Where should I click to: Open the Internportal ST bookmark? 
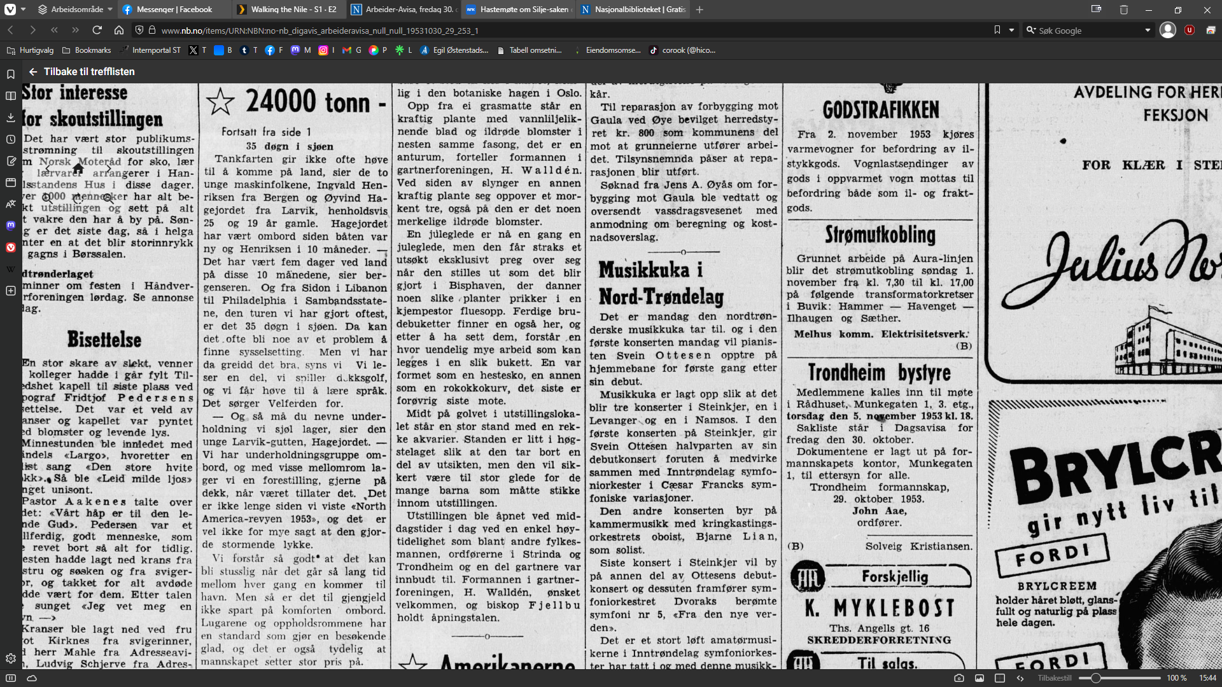pos(150,50)
